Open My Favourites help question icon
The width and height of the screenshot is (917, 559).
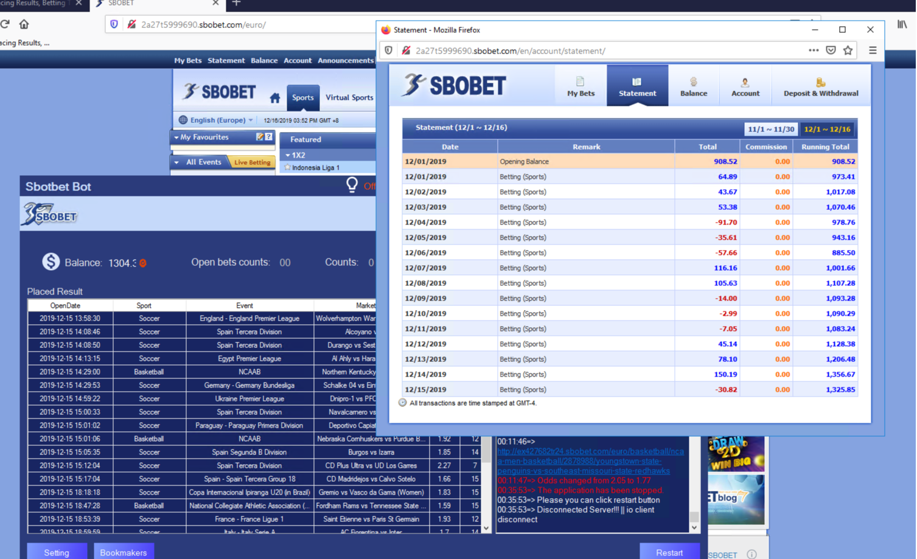click(268, 137)
